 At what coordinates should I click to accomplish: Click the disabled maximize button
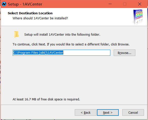pos(125,4)
